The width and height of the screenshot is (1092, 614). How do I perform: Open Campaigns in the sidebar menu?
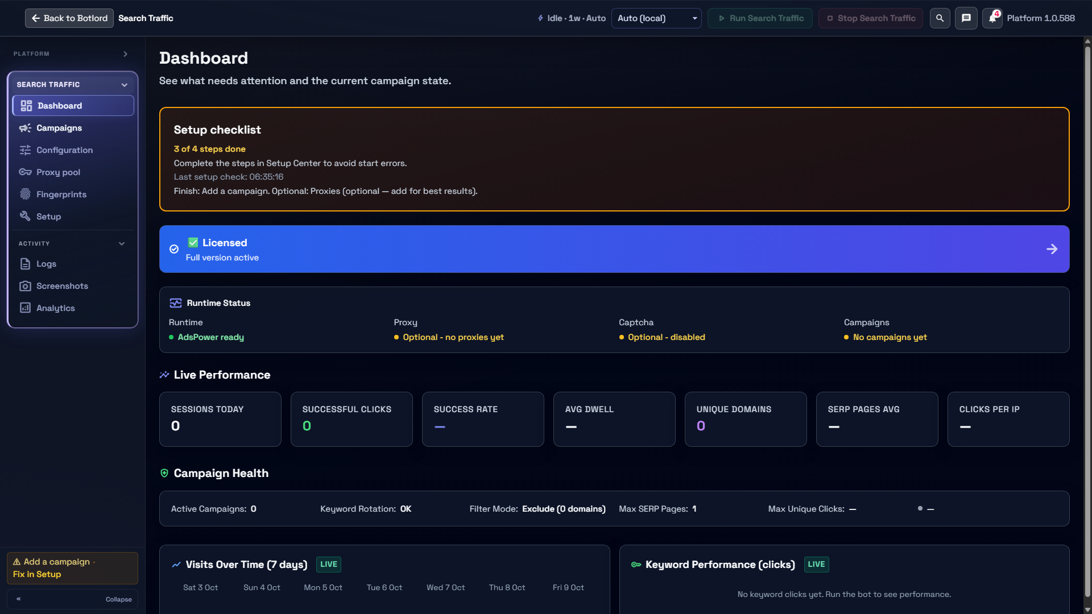73,128
